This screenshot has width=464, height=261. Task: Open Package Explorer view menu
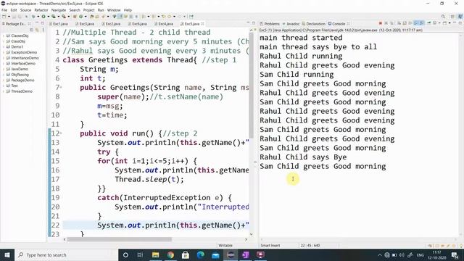pyautogui.click(x=43, y=30)
